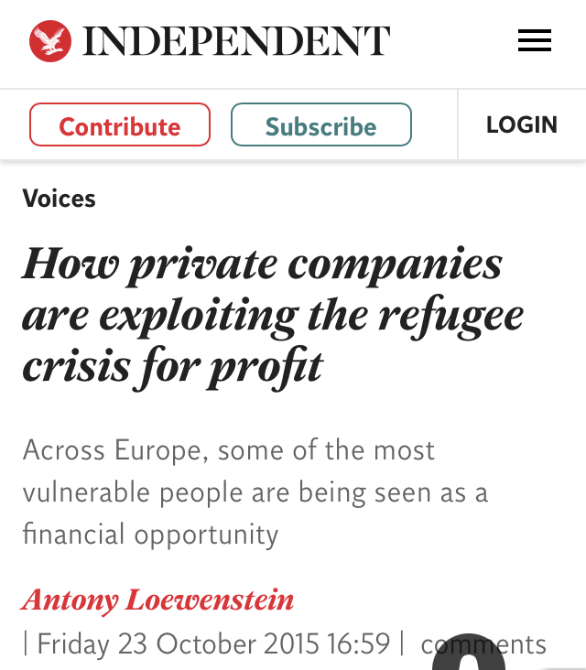The height and width of the screenshot is (670, 586).
Task: Click 'private companies' in the headline
Action: point(316,265)
